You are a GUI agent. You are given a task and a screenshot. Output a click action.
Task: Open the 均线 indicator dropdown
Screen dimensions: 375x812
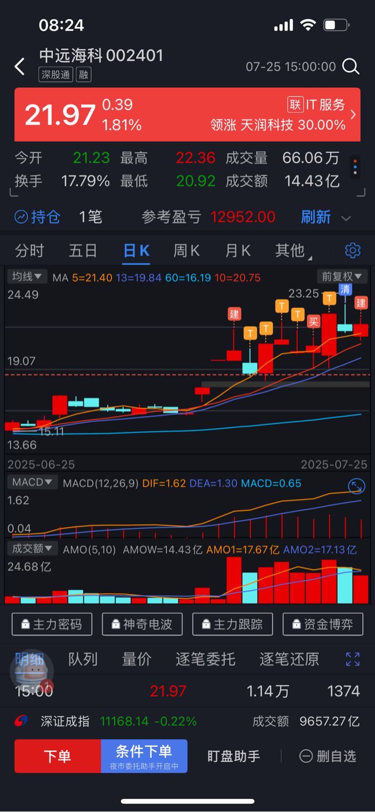tap(27, 276)
